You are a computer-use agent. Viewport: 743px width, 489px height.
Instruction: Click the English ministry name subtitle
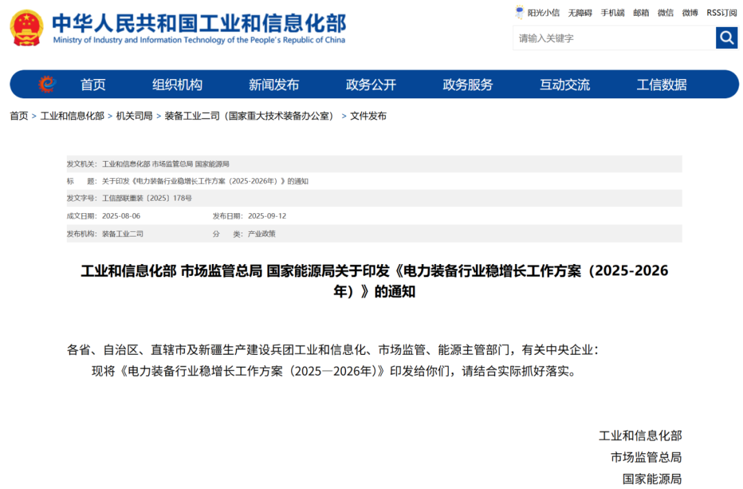[x=199, y=41]
